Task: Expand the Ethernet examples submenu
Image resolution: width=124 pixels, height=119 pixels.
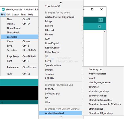Action: 61,30
